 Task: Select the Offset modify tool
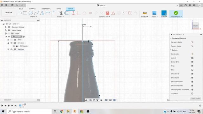[66, 13]
